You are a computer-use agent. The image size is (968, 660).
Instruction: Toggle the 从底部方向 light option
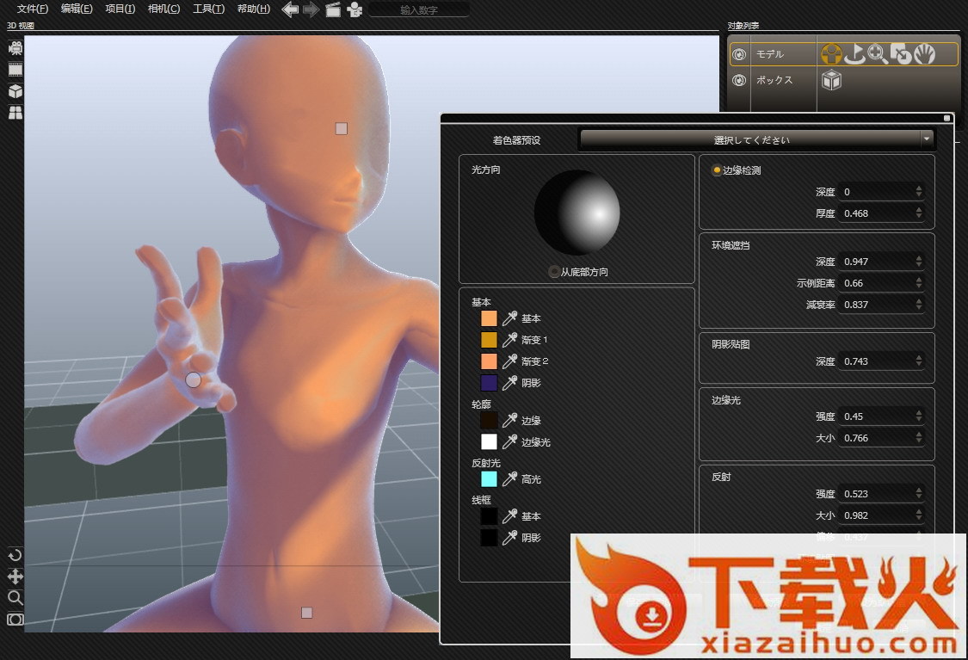553,272
